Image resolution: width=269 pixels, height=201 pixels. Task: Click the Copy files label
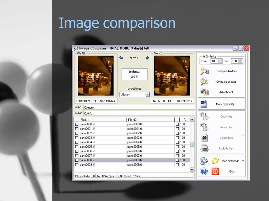point(226,117)
